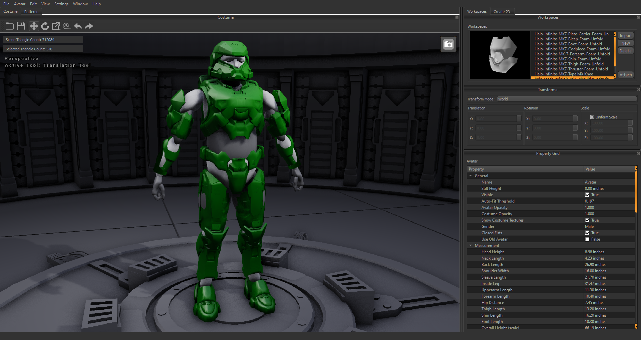The height and width of the screenshot is (340, 641).
Task: Adjust Rotation Y stepper
Action: pyautogui.click(x=575, y=128)
